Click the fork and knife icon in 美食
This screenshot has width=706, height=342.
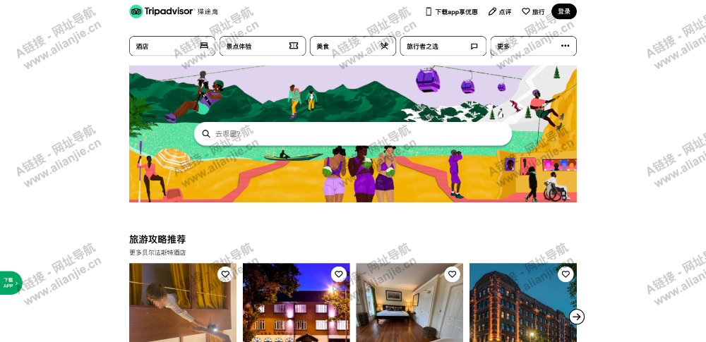(x=384, y=46)
